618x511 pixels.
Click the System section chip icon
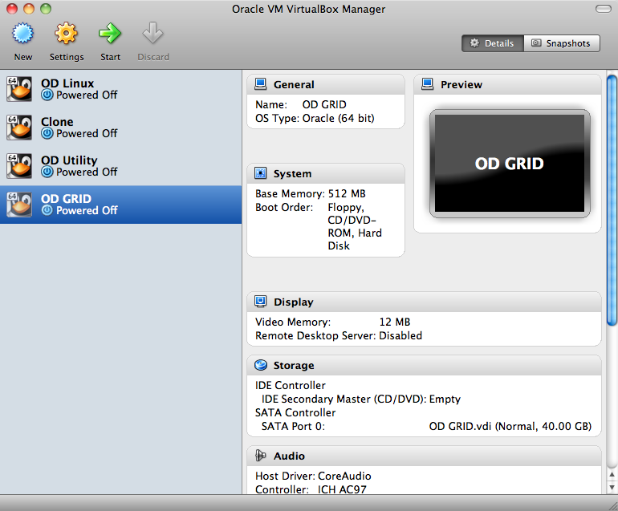click(x=261, y=173)
